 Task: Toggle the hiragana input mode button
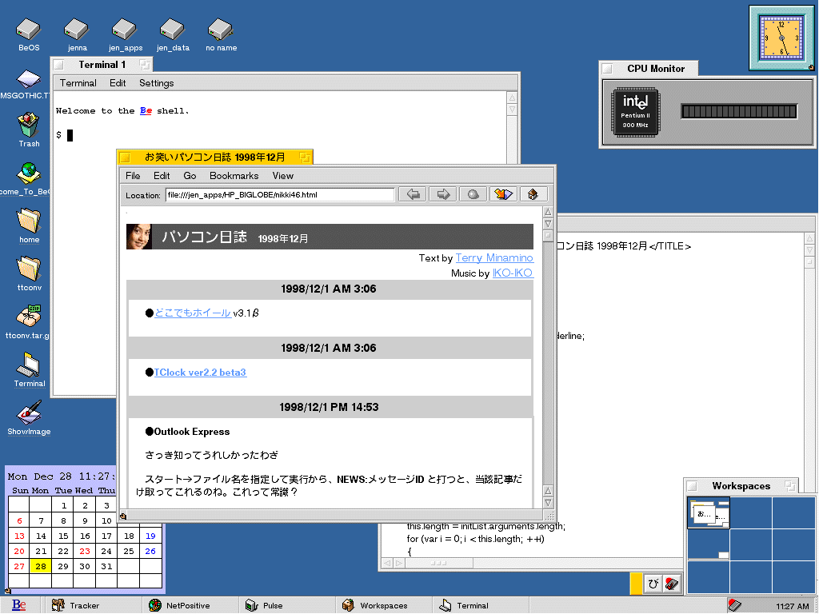click(x=653, y=584)
